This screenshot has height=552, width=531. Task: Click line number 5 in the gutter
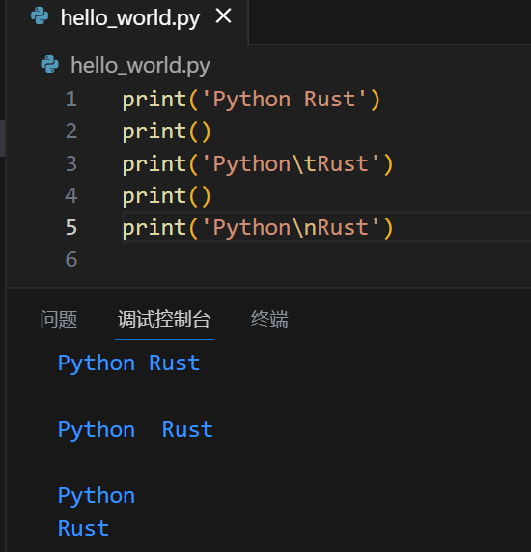[x=71, y=228]
